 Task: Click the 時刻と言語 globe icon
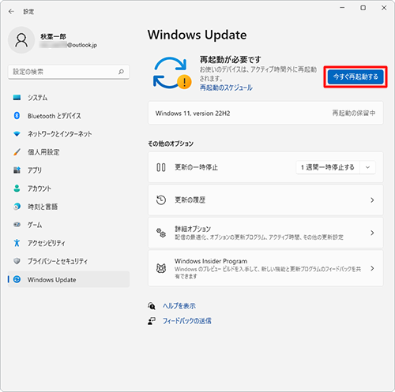pos(17,207)
